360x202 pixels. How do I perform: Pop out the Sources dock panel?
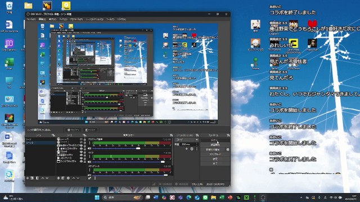click(84, 135)
